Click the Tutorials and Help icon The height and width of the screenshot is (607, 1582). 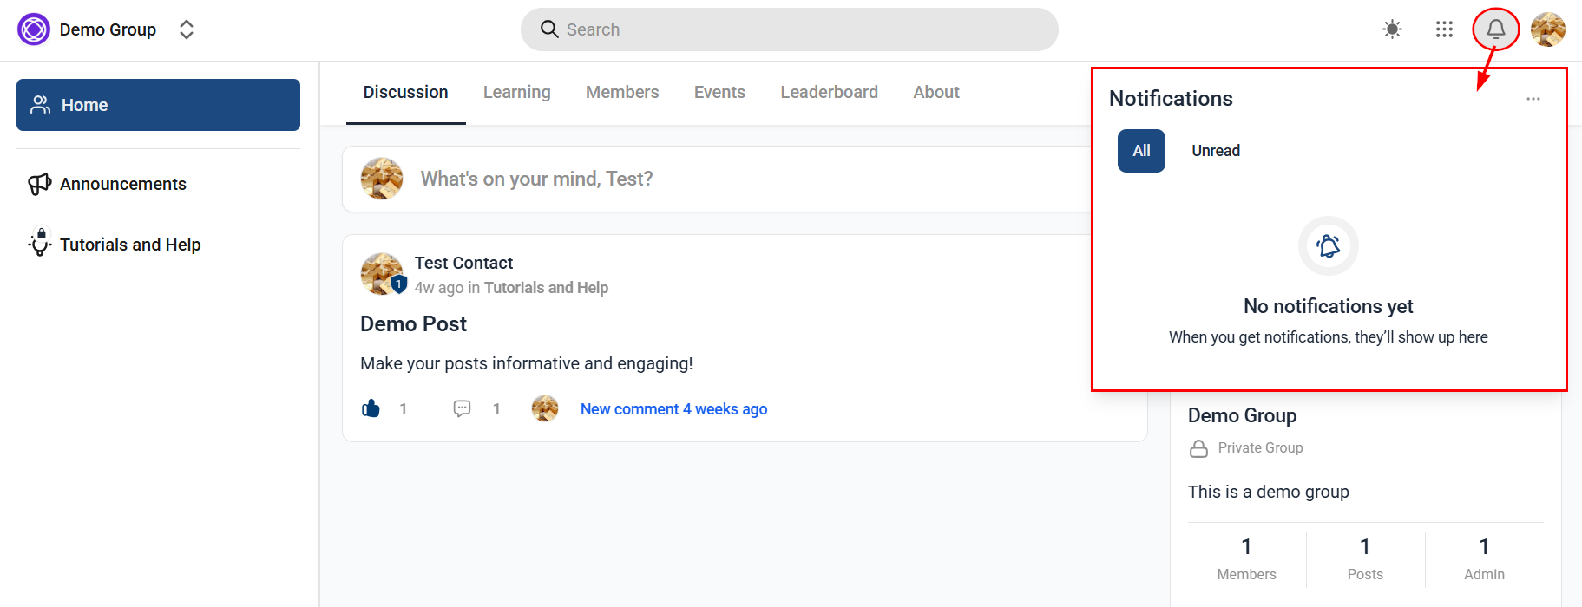(40, 242)
